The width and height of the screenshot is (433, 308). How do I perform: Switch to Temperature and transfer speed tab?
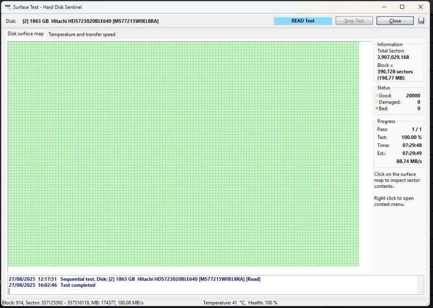pos(82,34)
